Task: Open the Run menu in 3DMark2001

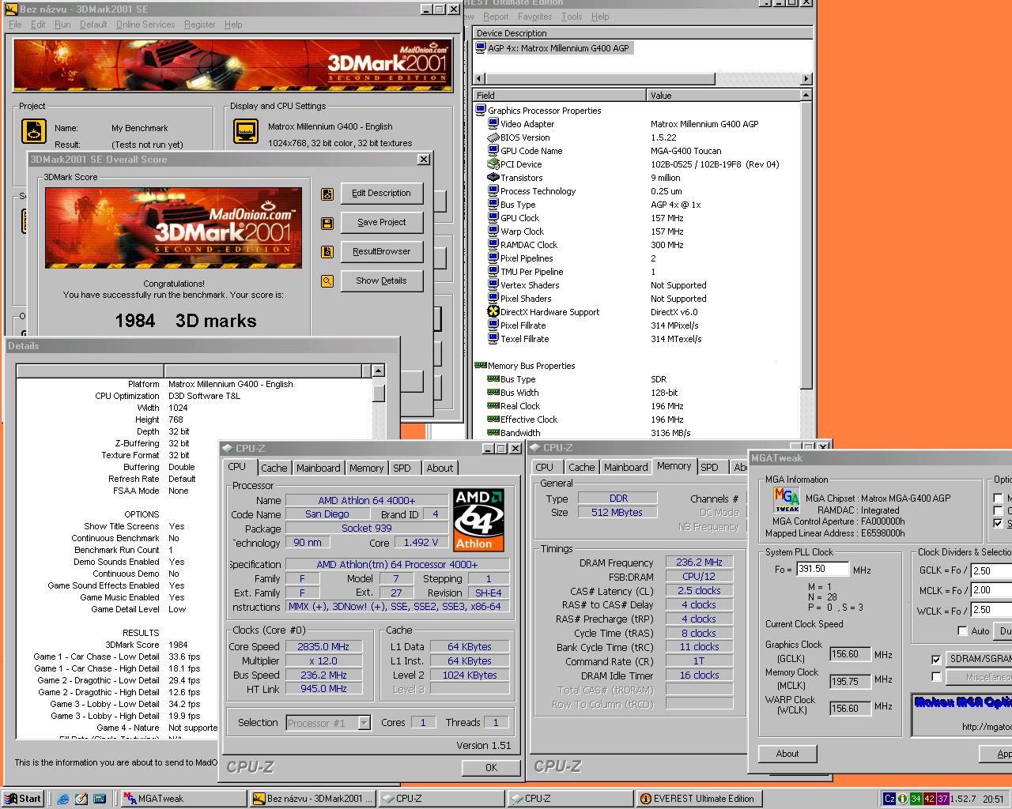Action: 62,24
